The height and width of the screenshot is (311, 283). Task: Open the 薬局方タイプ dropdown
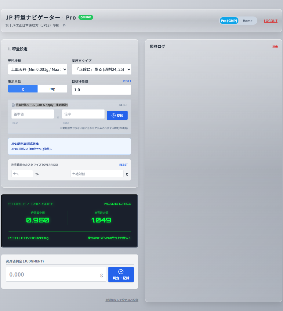(x=101, y=69)
